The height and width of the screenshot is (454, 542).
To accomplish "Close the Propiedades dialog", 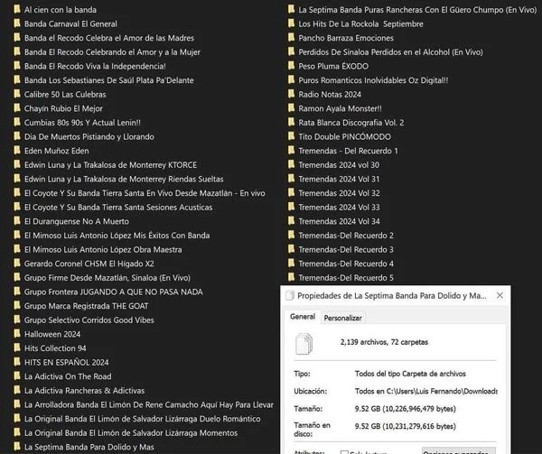I will (x=500, y=295).
